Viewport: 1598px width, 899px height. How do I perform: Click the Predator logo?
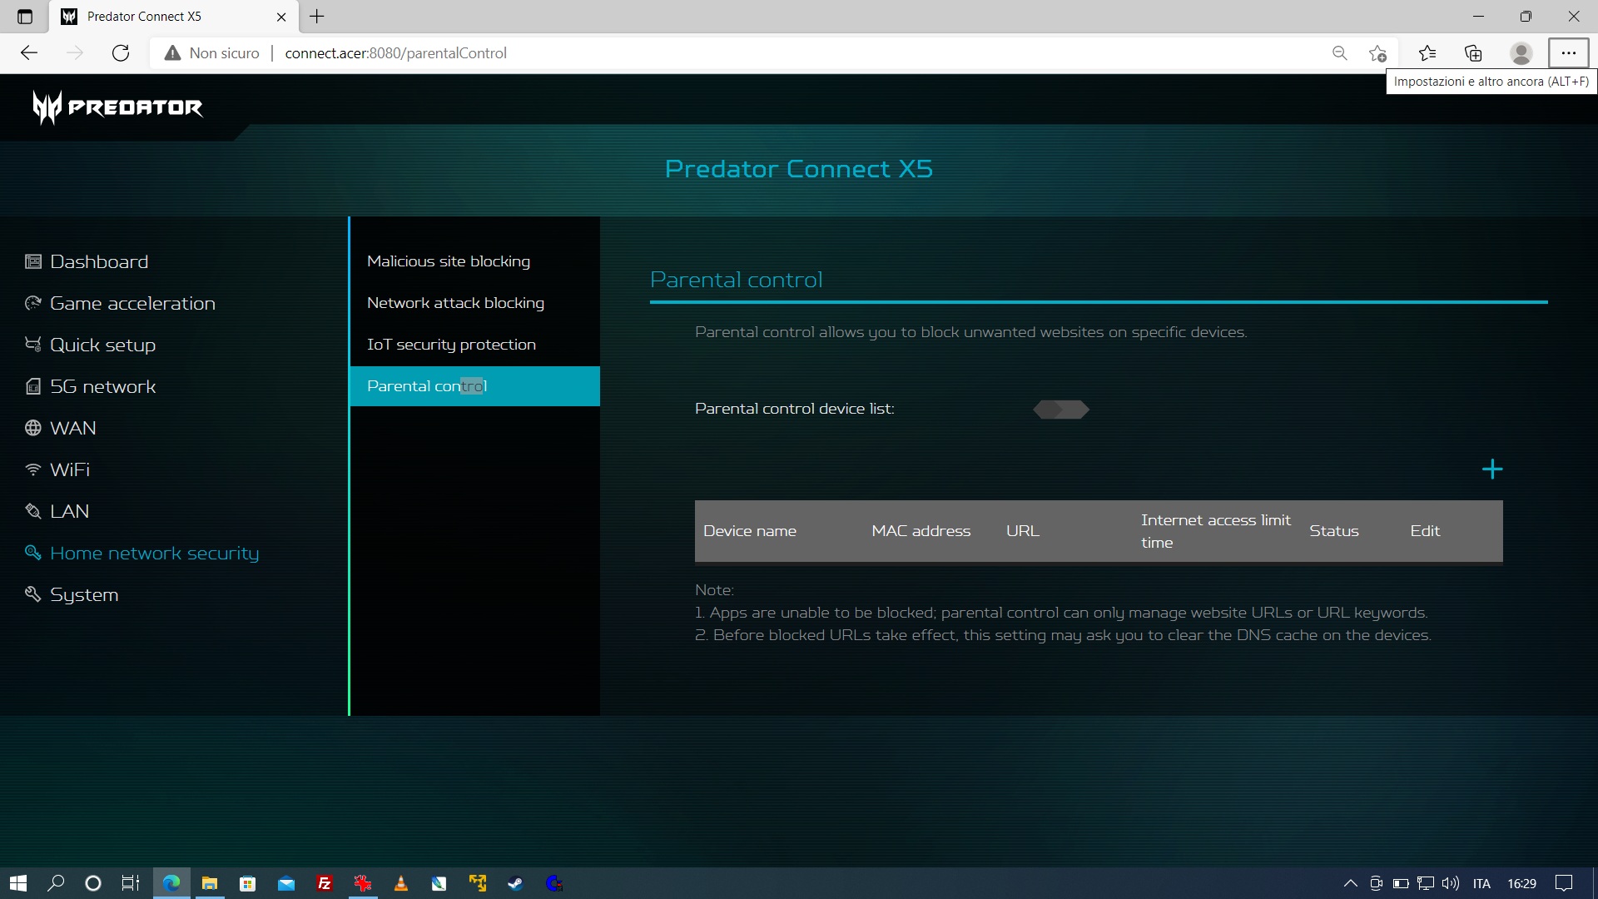[118, 107]
